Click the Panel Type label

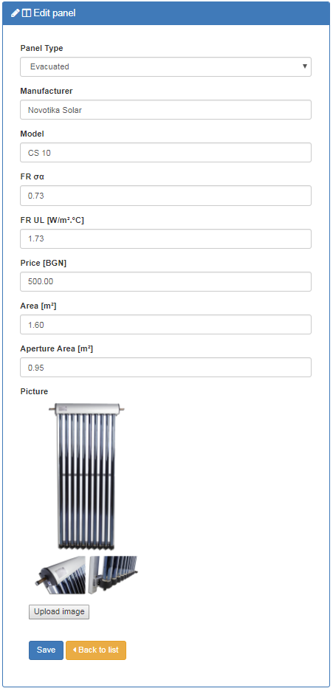pos(41,48)
